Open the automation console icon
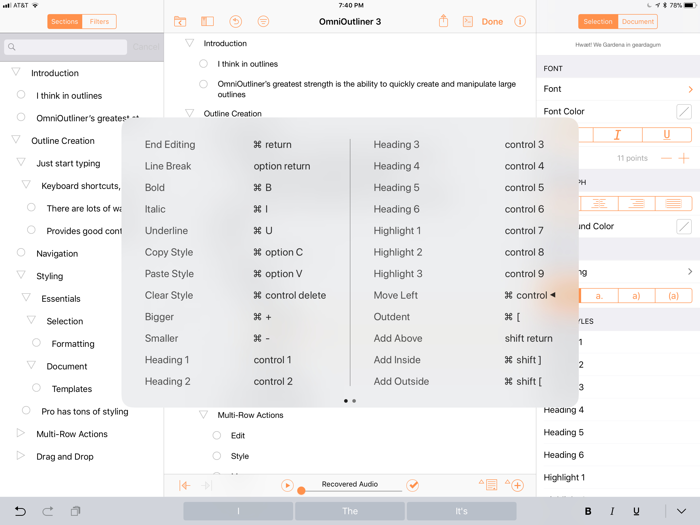 pyautogui.click(x=467, y=22)
